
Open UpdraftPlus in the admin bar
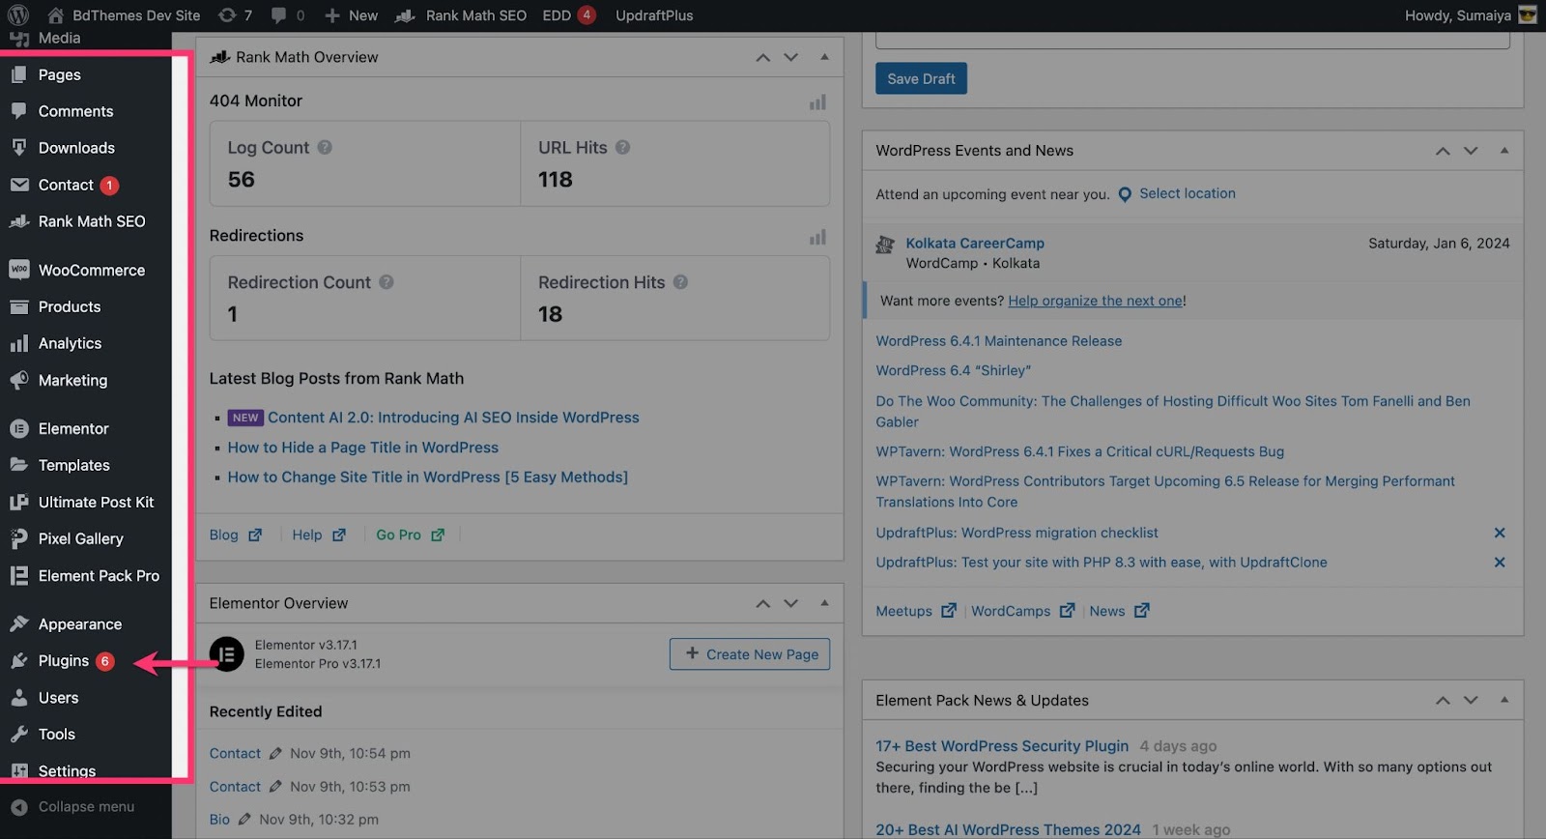point(654,15)
